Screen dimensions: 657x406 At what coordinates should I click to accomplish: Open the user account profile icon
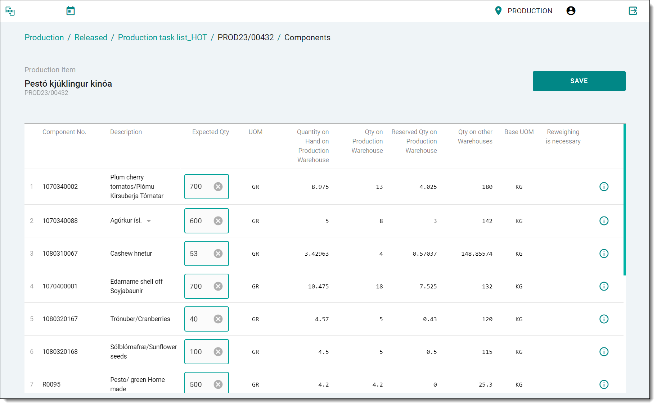point(571,11)
